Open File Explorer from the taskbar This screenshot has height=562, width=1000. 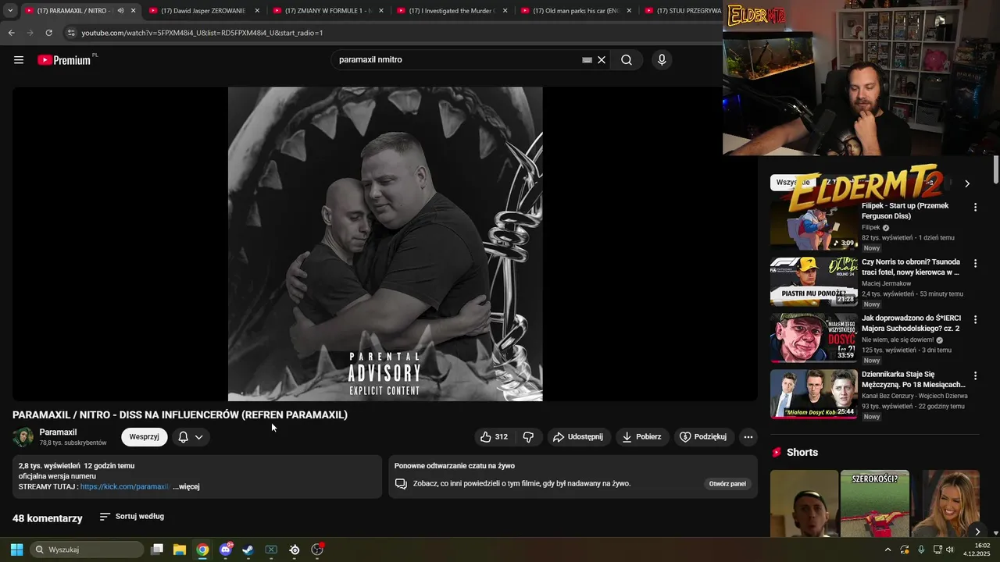(180, 550)
